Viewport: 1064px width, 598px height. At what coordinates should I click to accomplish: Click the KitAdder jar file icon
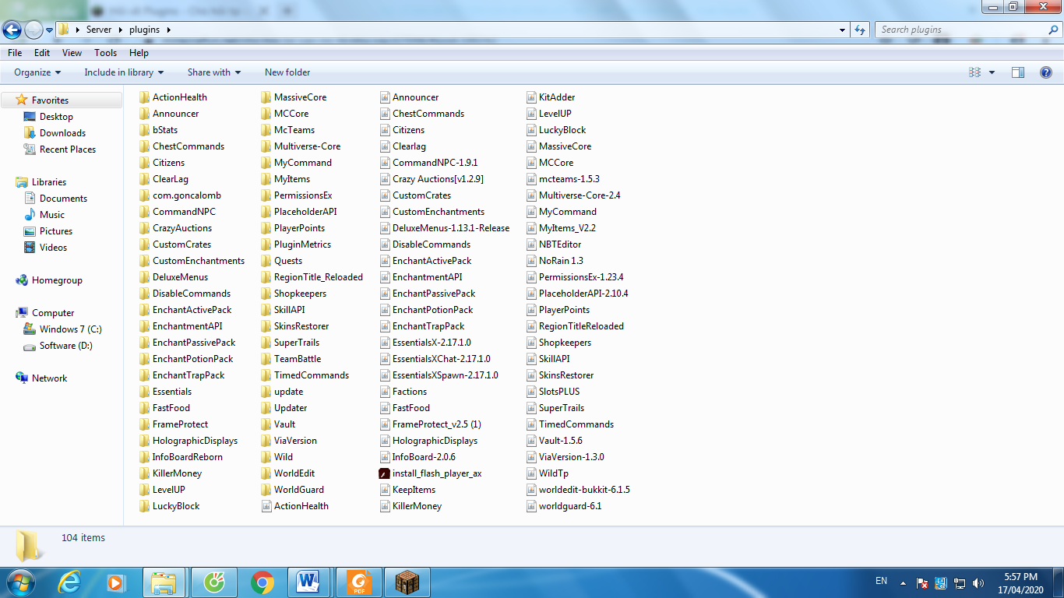click(x=532, y=97)
